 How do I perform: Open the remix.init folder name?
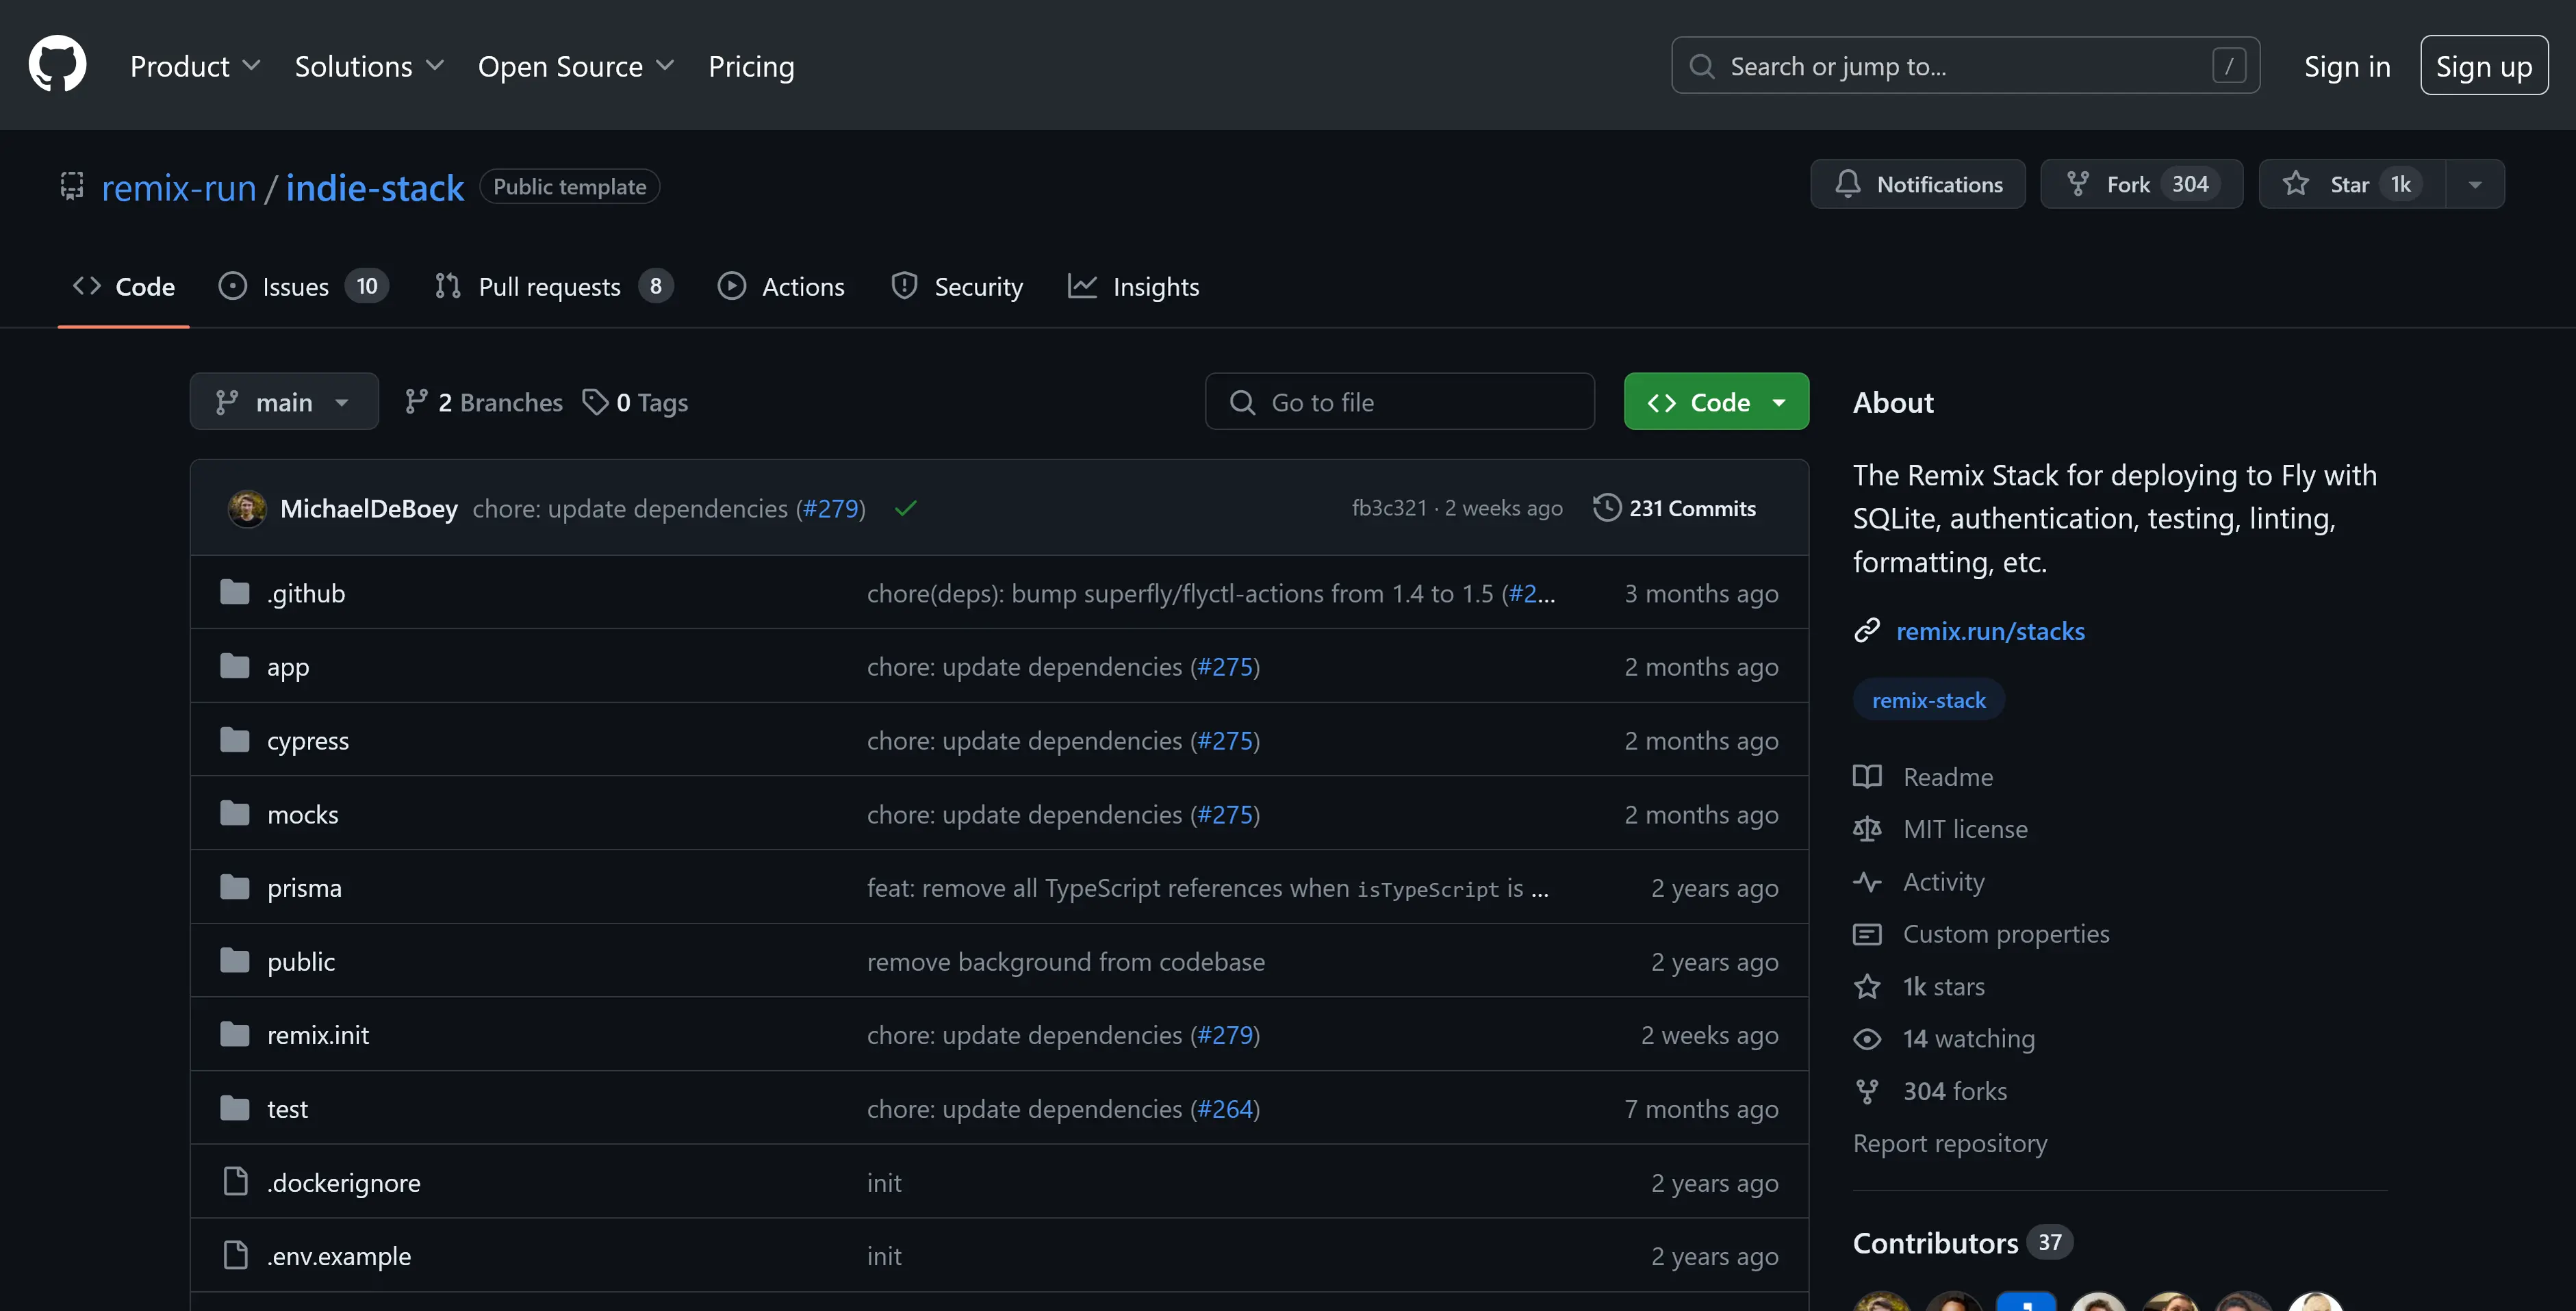click(318, 1035)
